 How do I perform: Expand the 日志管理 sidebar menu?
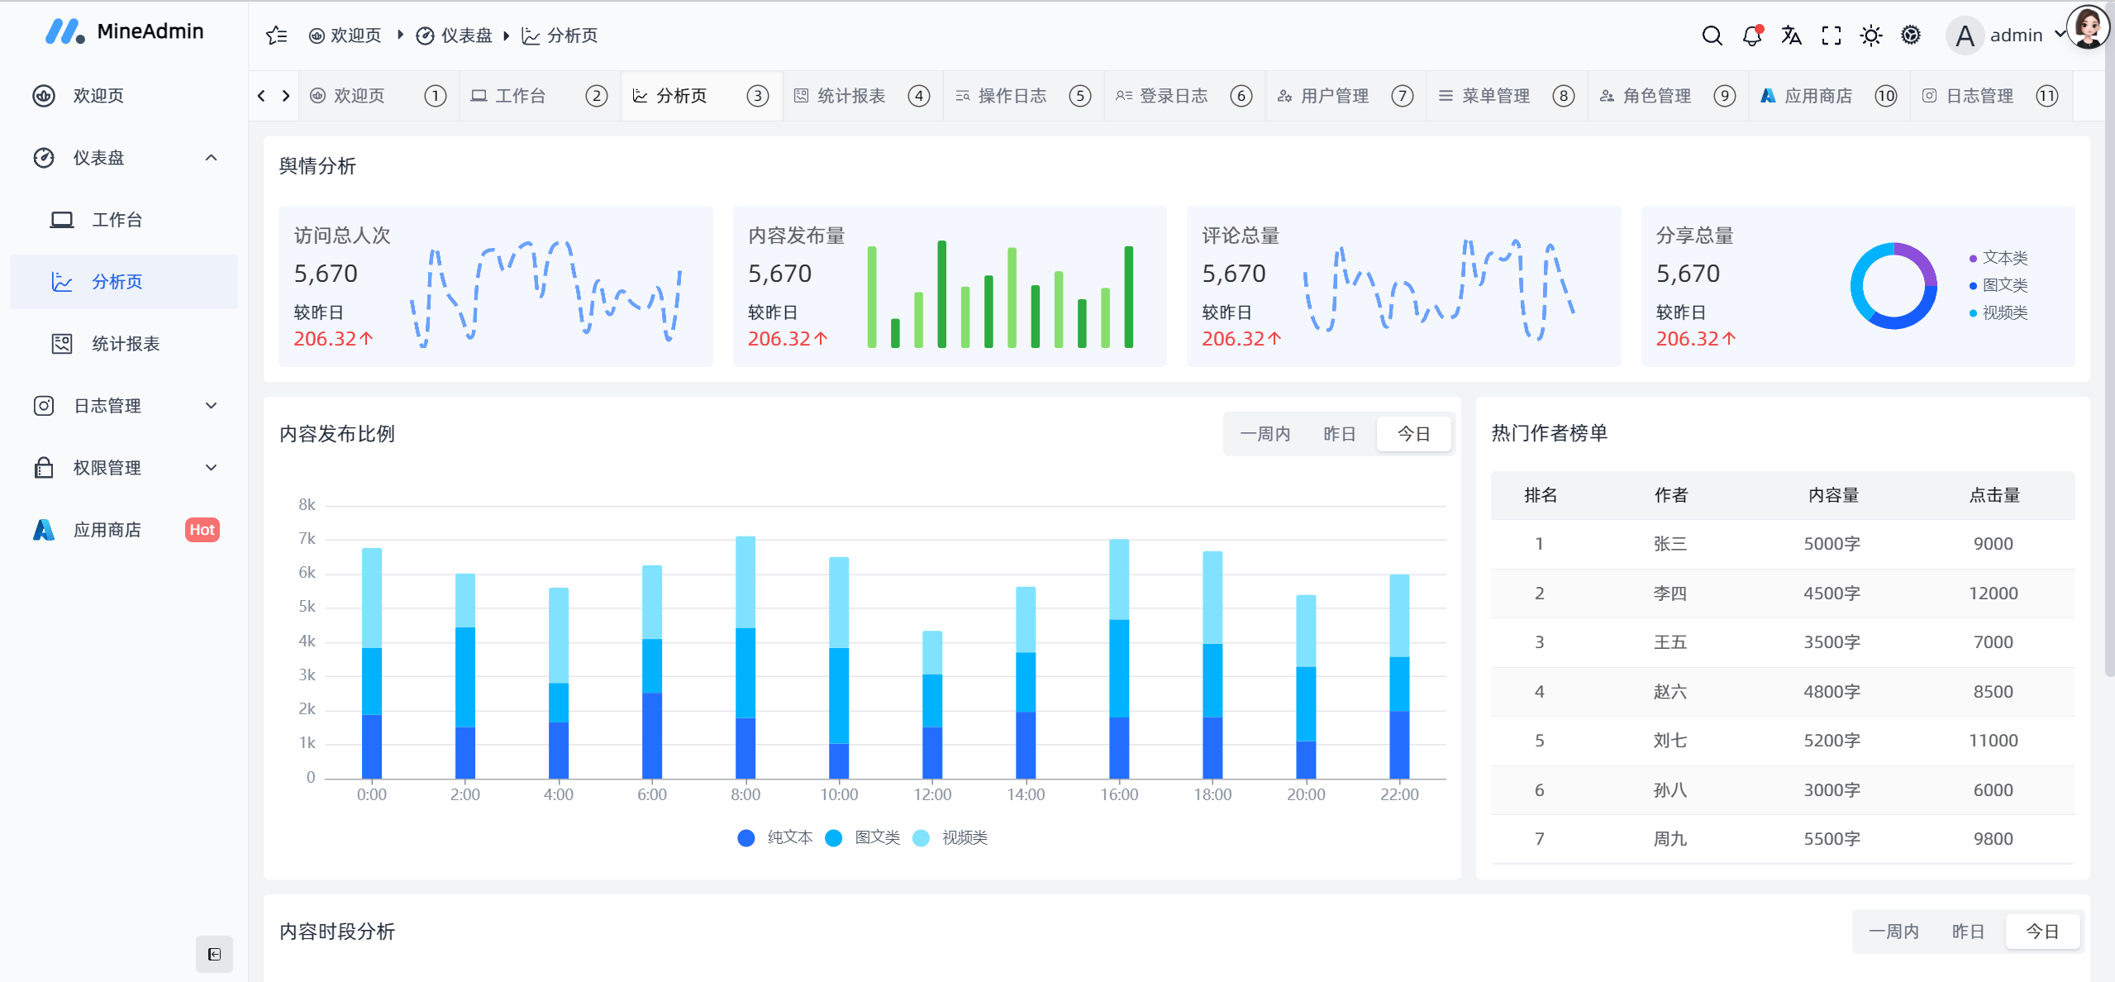click(x=124, y=406)
